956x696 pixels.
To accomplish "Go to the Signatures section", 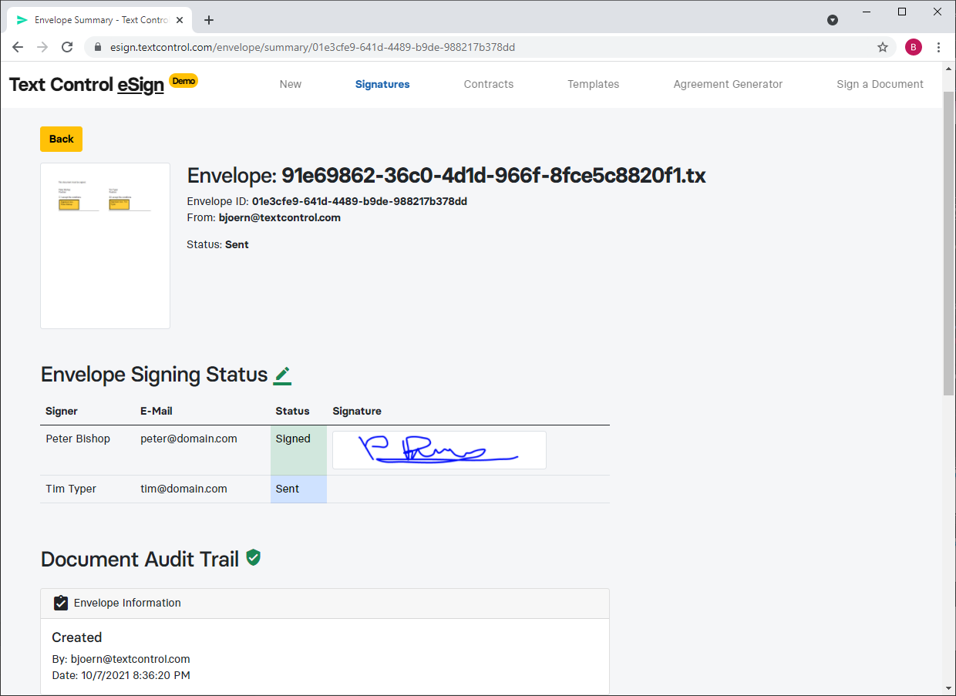I will (x=382, y=84).
